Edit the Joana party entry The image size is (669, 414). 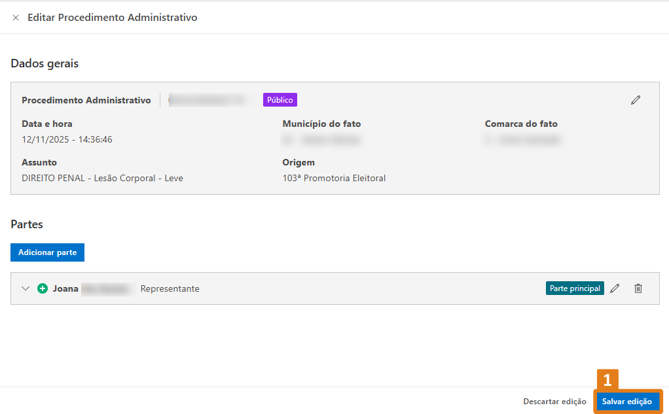(x=615, y=288)
